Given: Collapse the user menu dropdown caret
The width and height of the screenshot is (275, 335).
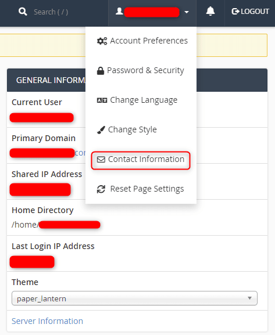Looking at the screenshot, I should tap(187, 12).
